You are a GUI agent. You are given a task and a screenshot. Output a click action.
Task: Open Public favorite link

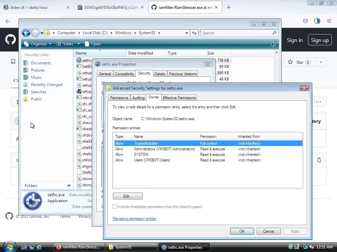(36, 99)
